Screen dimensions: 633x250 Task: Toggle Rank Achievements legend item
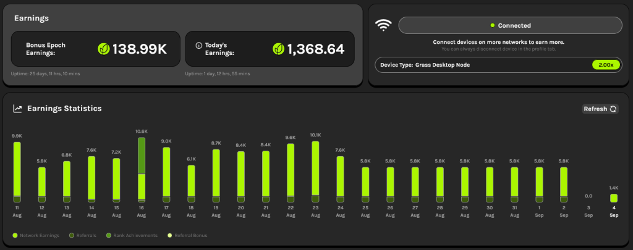click(132, 235)
